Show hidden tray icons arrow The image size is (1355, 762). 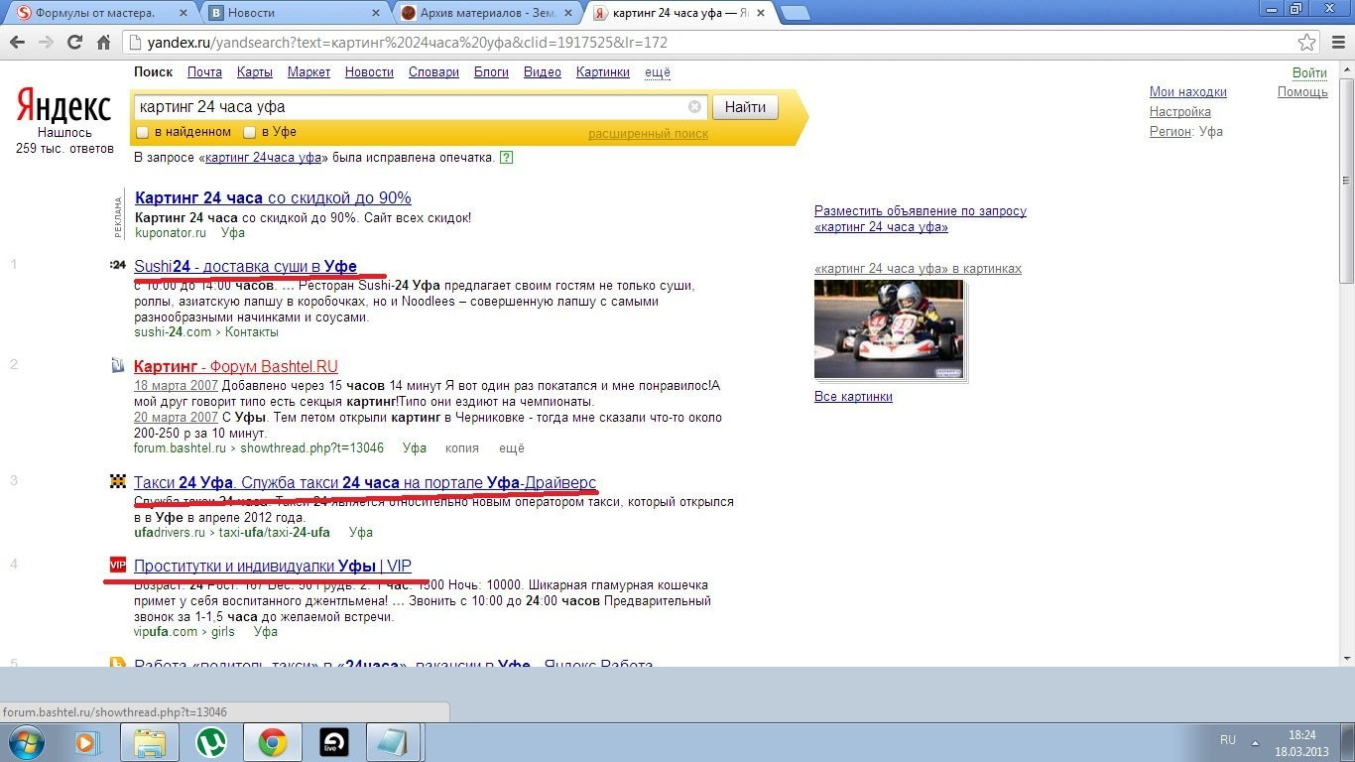(1257, 742)
